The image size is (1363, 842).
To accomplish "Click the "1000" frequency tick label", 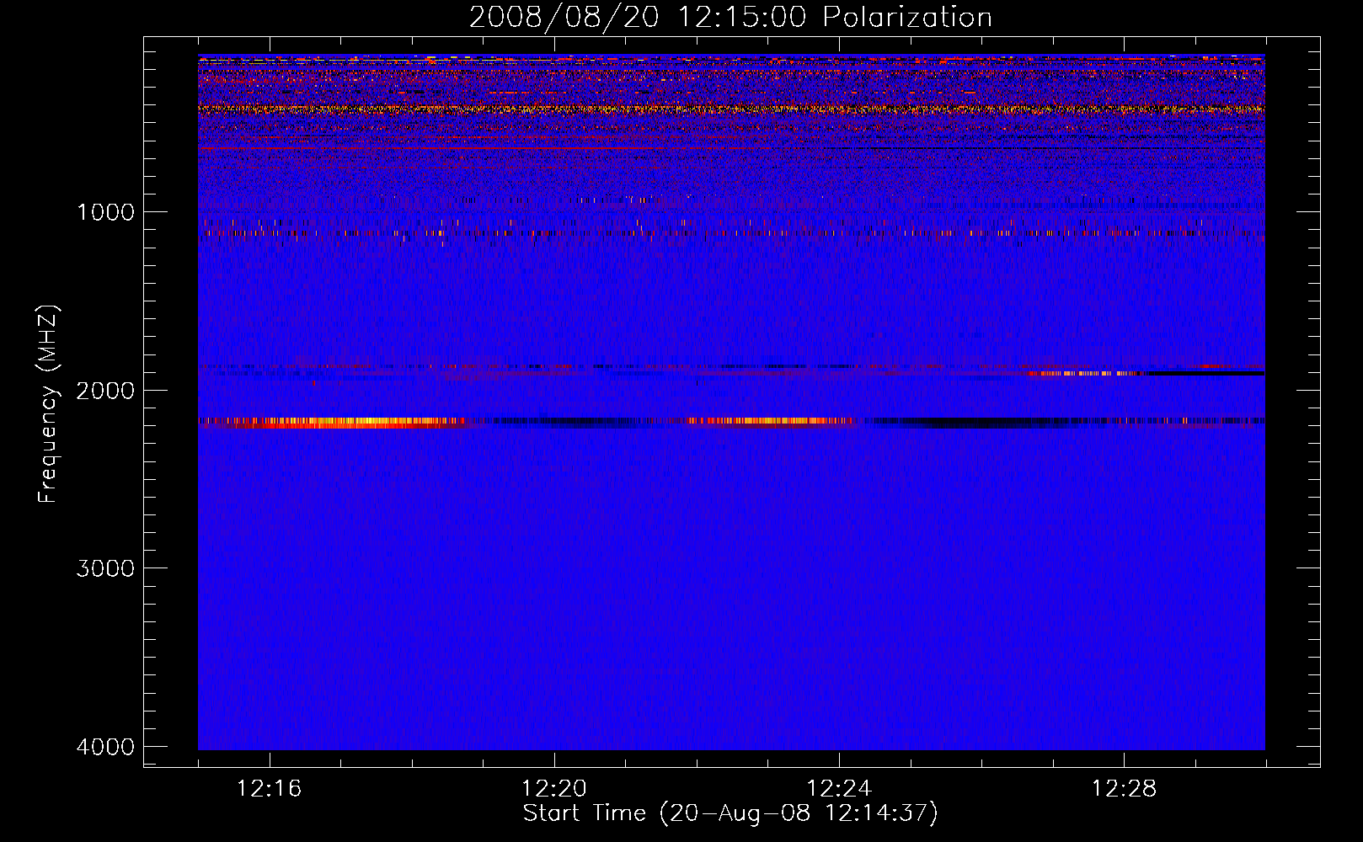I will point(105,212).
